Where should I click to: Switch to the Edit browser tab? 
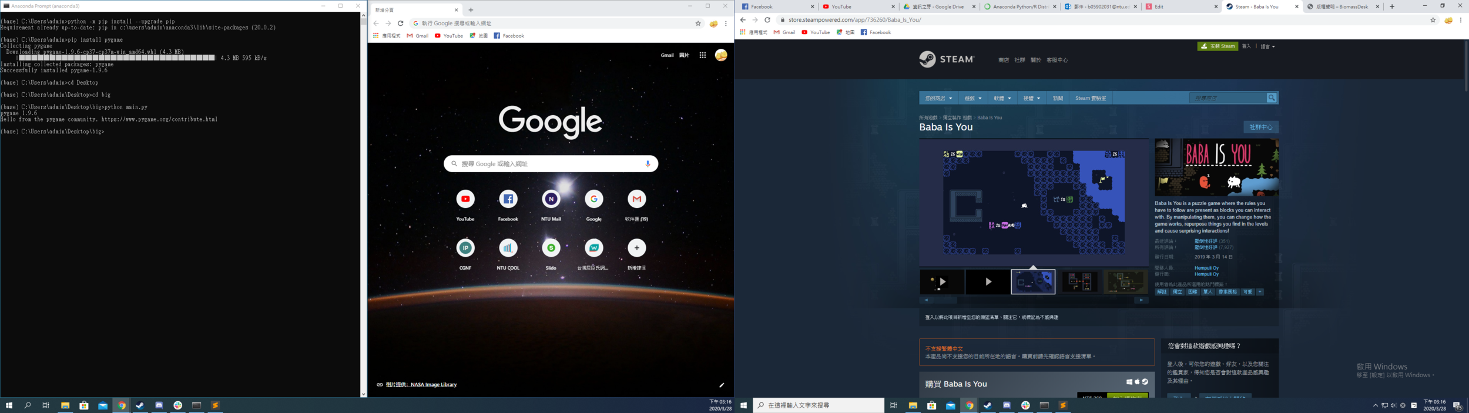(1182, 6)
